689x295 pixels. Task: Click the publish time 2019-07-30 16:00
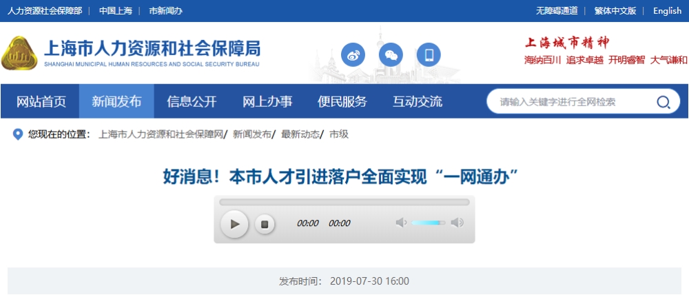[x=369, y=281]
